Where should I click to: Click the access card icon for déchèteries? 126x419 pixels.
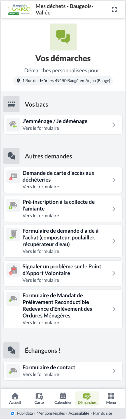[13, 177]
